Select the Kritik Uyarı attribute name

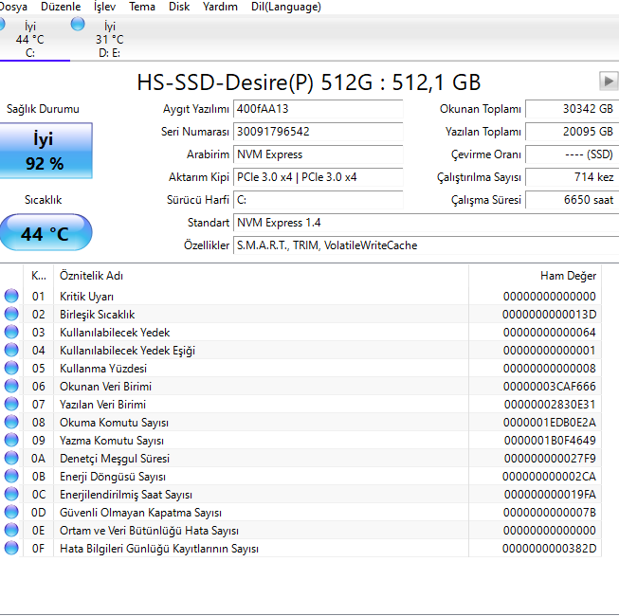tap(86, 297)
